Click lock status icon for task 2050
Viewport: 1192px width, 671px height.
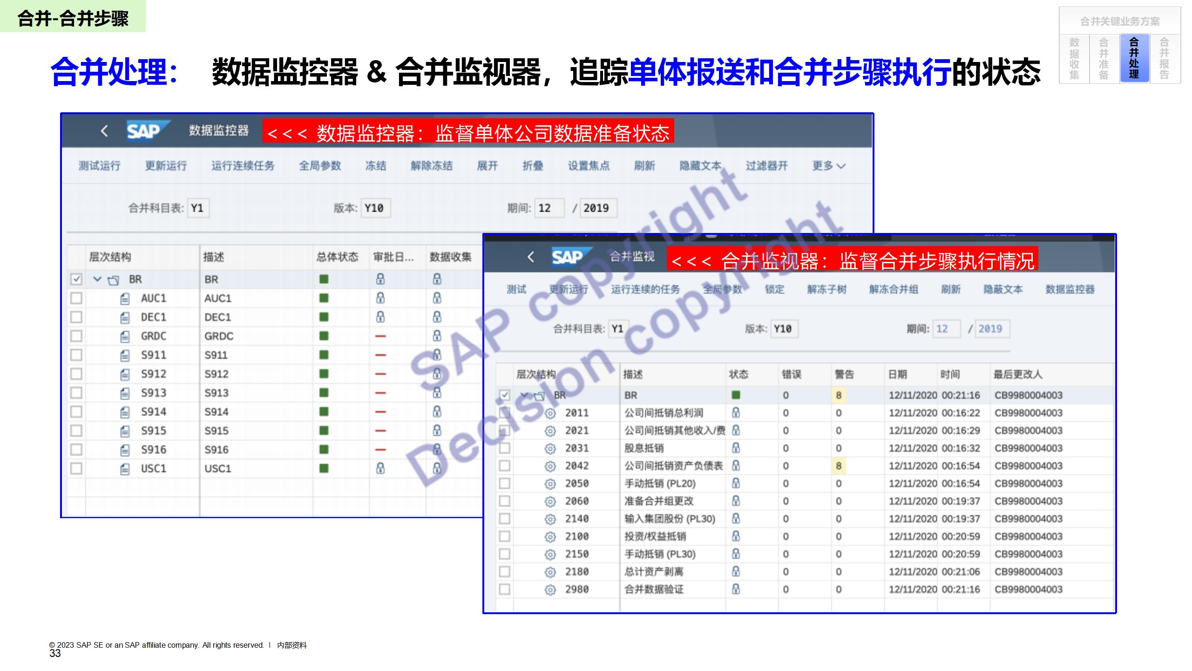click(x=736, y=484)
